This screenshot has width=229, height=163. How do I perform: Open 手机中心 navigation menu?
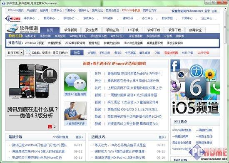[30, 18]
